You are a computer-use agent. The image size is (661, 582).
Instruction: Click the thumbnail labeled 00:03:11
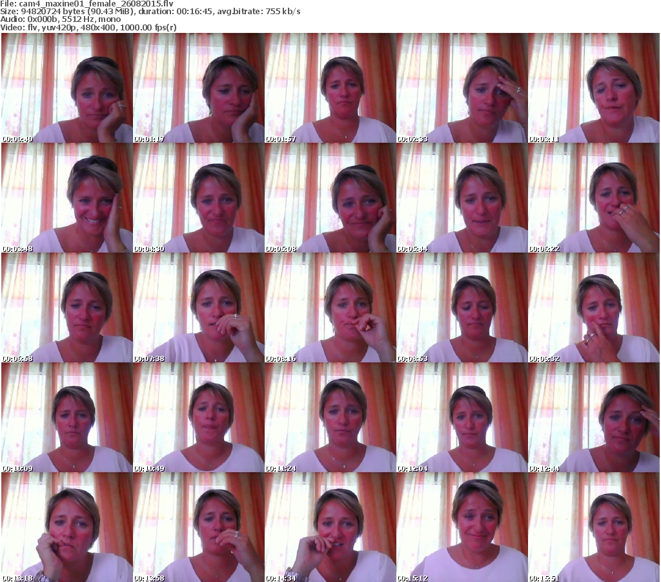pyautogui.click(x=594, y=88)
